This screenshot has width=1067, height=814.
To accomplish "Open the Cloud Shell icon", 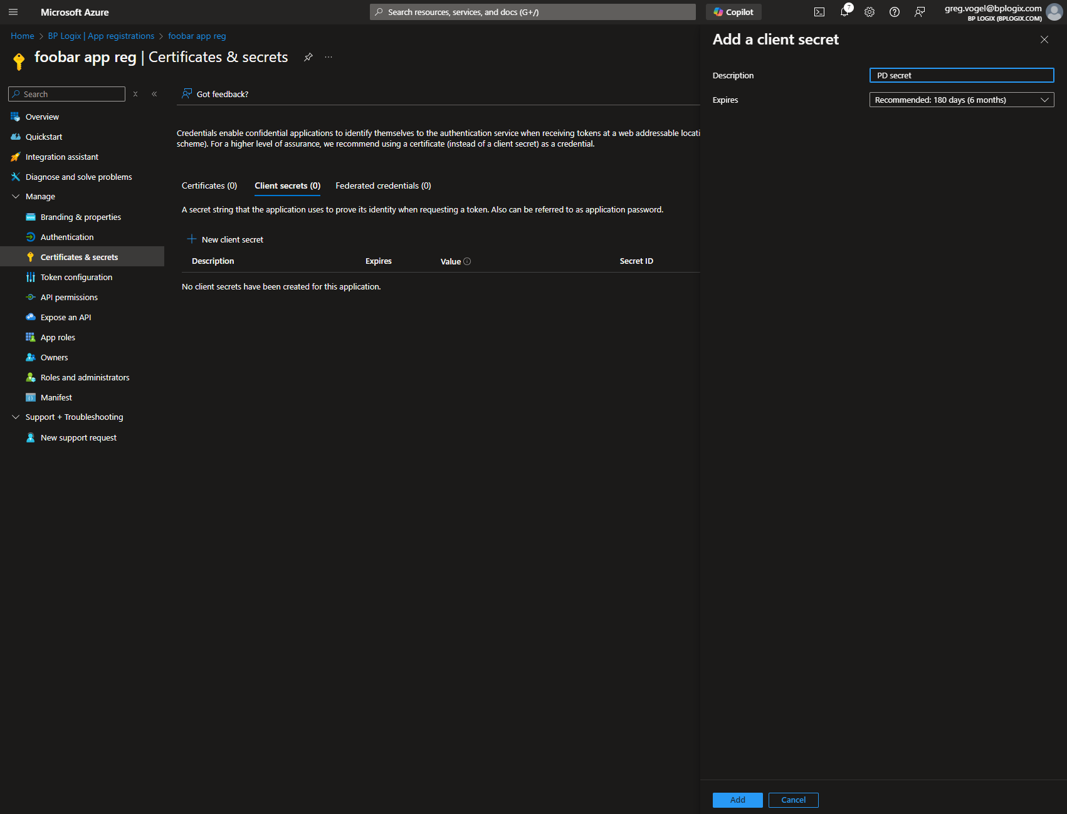I will [819, 12].
